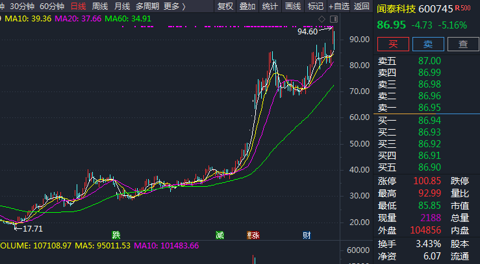
Task: Click the 财 marker on chart timeline
Action: pyautogui.click(x=307, y=235)
